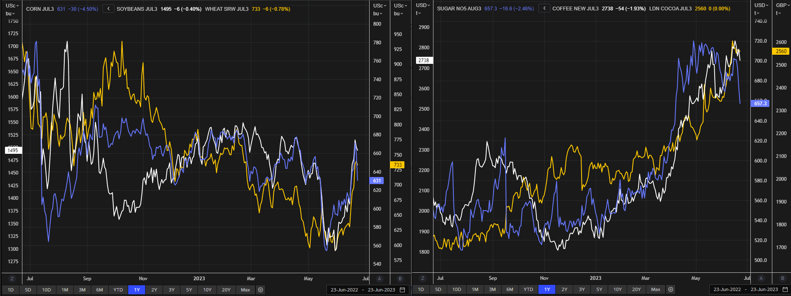Click the Z axis button on grains chart
The height and width of the screenshot is (296, 791).
pyautogui.click(x=12, y=279)
